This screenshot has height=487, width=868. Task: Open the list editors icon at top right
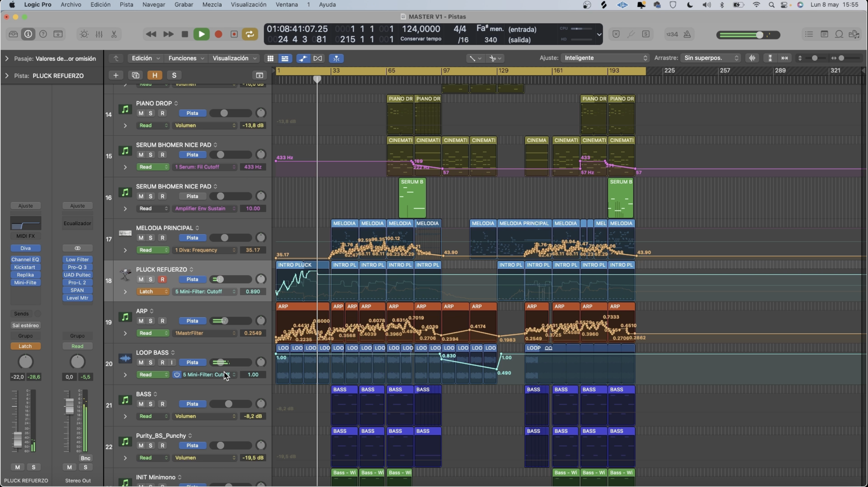click(x=809, y=34)
